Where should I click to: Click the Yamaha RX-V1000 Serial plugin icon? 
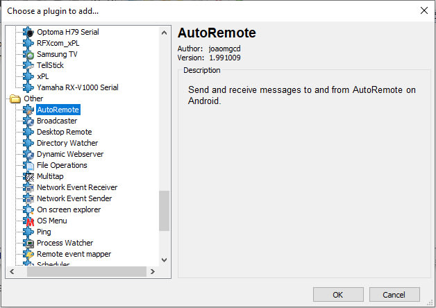(28, 87)
